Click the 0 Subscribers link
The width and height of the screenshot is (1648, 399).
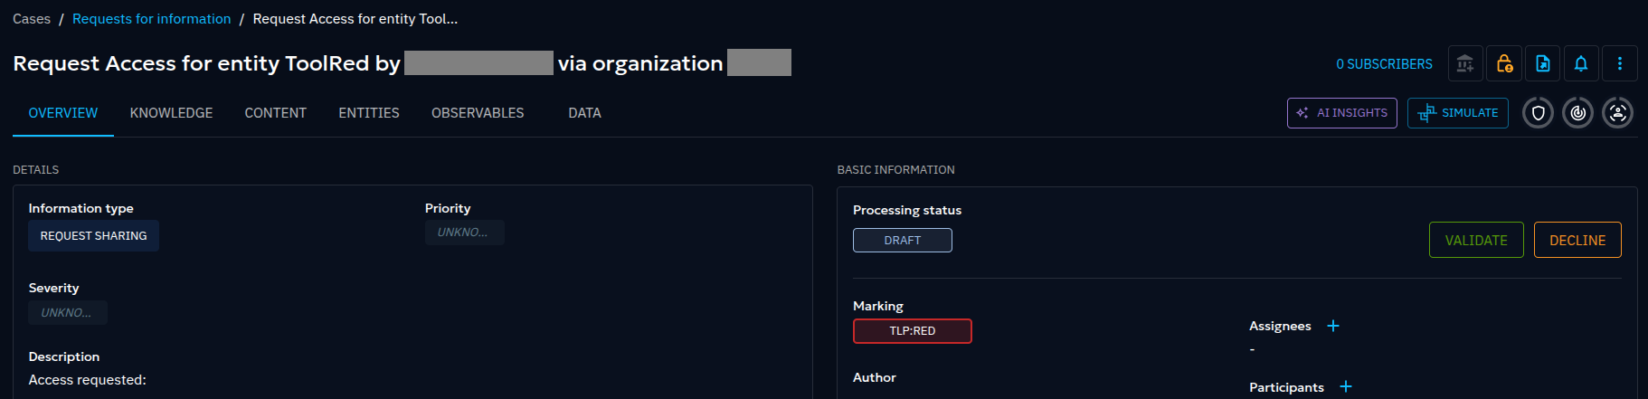click(x=1384, y=64)
